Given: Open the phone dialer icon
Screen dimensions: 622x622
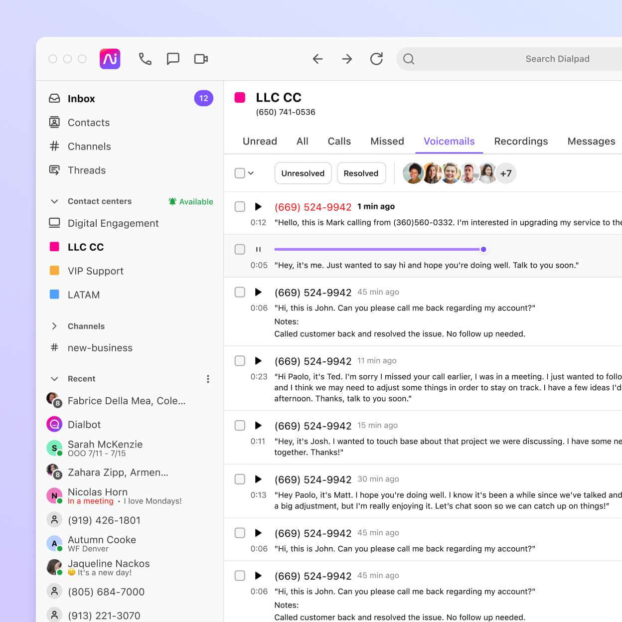Looking at the screenshot, I should (x=145, y=59).
